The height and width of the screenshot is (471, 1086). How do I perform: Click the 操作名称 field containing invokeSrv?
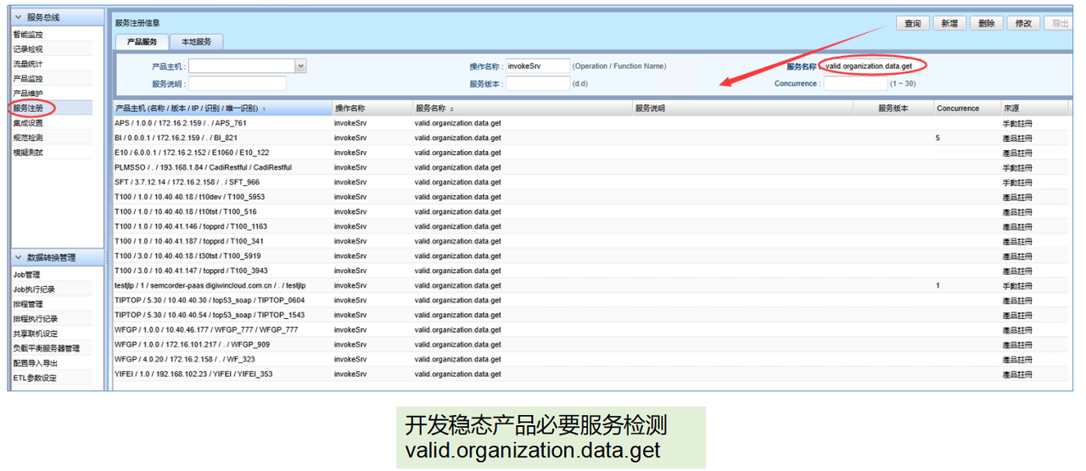tap(537, 66)
